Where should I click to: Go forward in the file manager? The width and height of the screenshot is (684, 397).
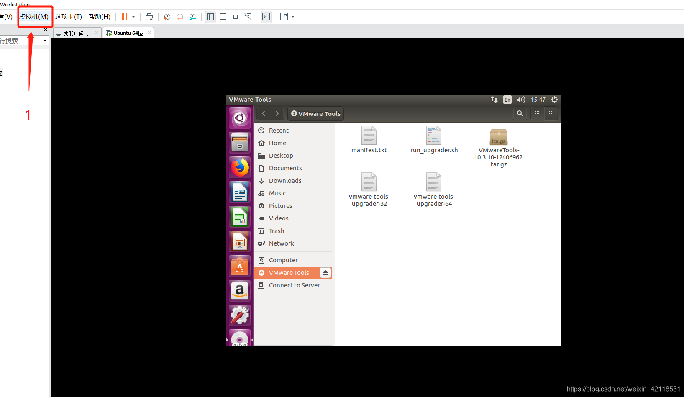[277, 113]
